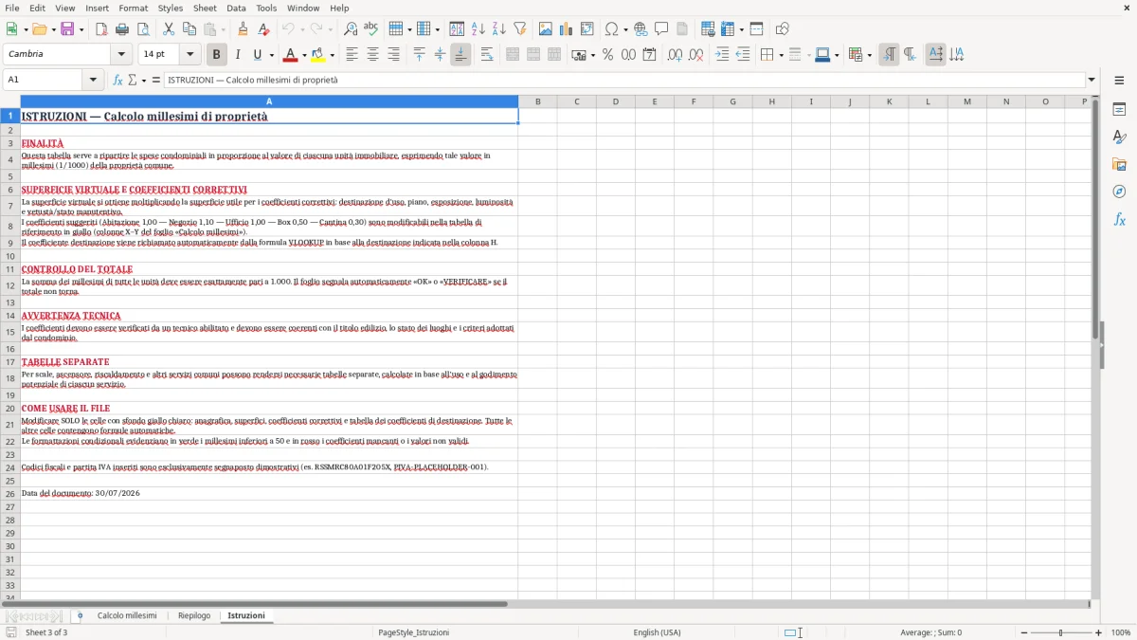Open the Function Wizard fx icon
This screenshot has height=640, width=1137.
coord(118,81)
